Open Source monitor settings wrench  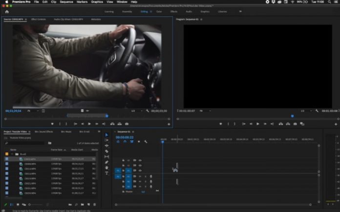[x=148, y=111]
